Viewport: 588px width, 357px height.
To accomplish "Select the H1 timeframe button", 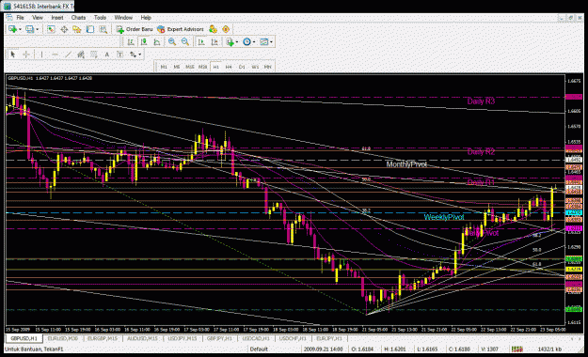I will [216, 67].
